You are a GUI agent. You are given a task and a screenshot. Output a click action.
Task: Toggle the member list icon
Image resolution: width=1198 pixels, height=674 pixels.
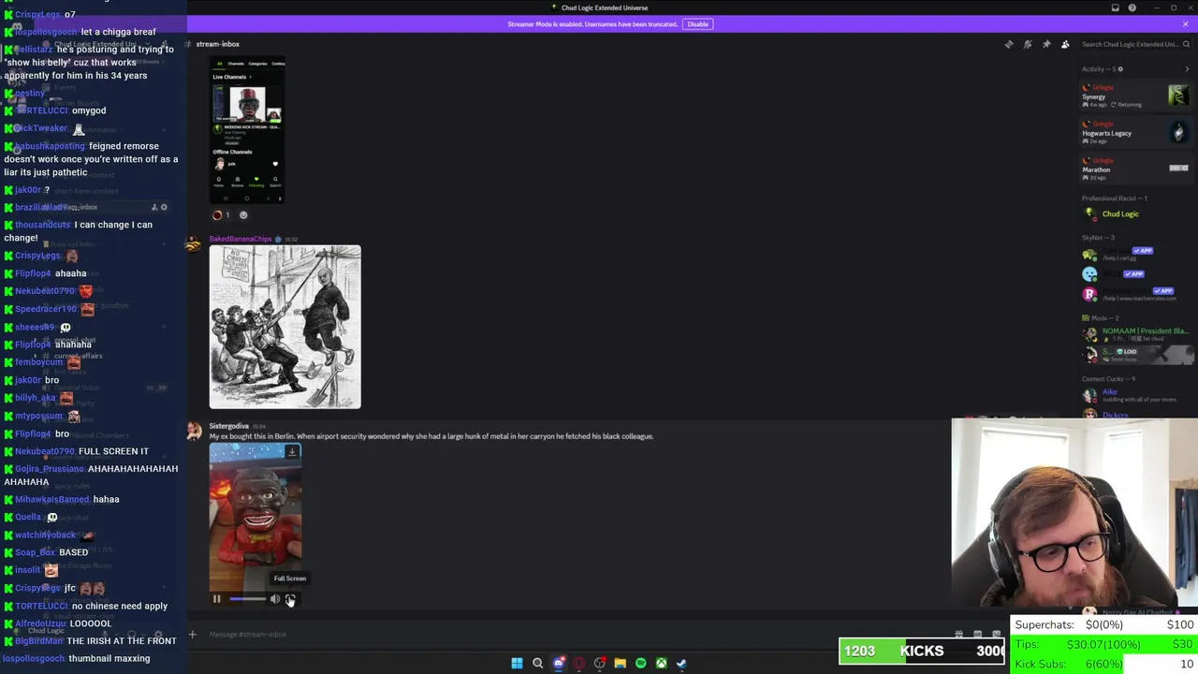click(1065, 44)
